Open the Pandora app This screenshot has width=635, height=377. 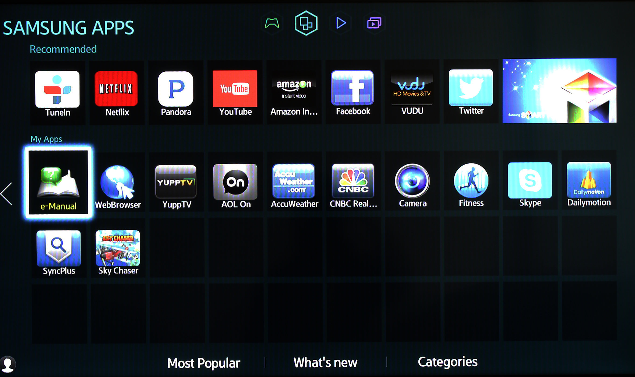[x=176, y=93]
